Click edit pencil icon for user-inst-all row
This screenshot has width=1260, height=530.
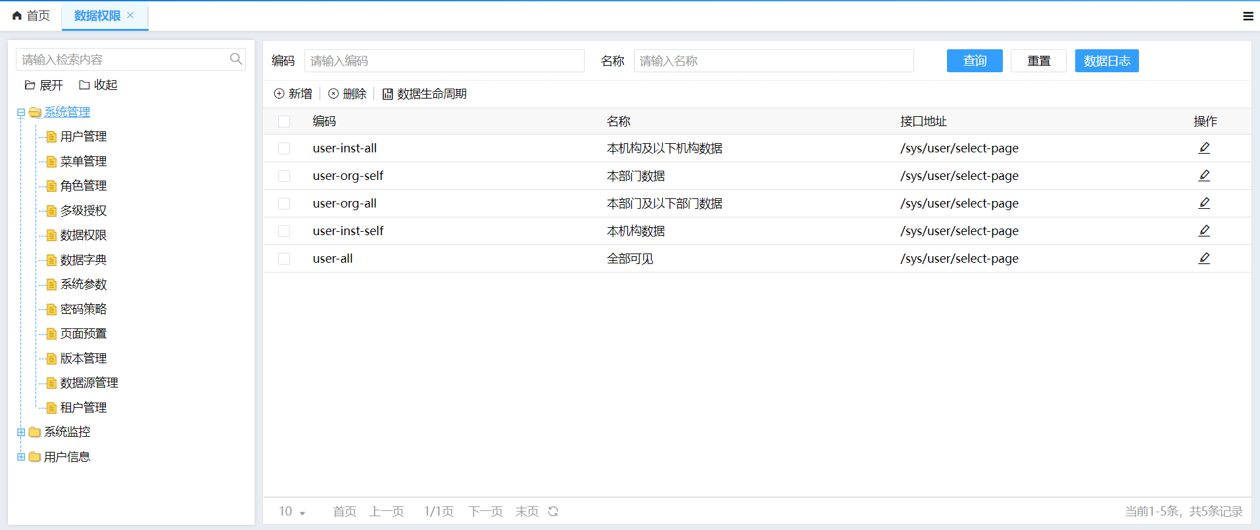pos(1204,148)
